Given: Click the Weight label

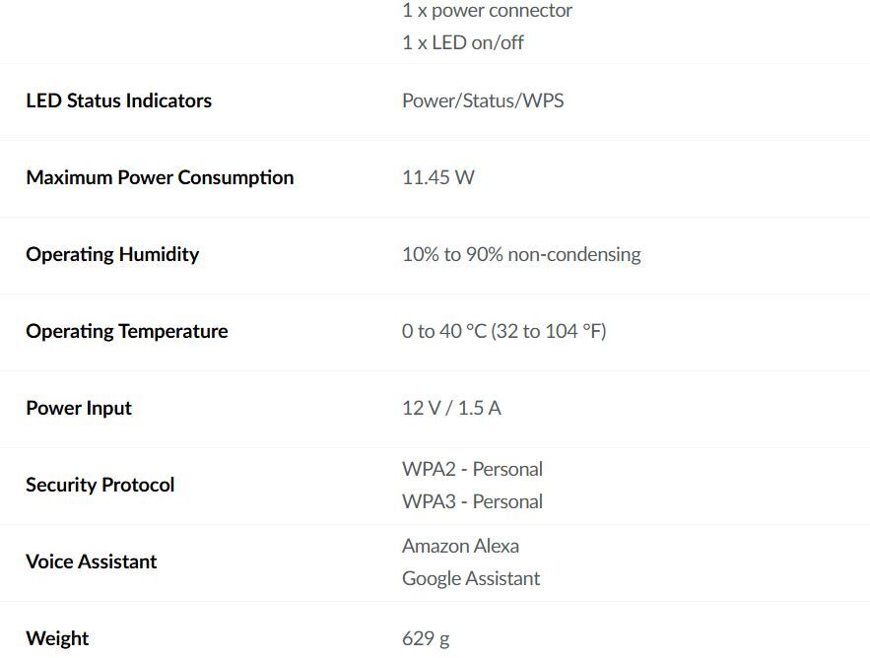Looking at the screenshot, I should click(57, 638).
